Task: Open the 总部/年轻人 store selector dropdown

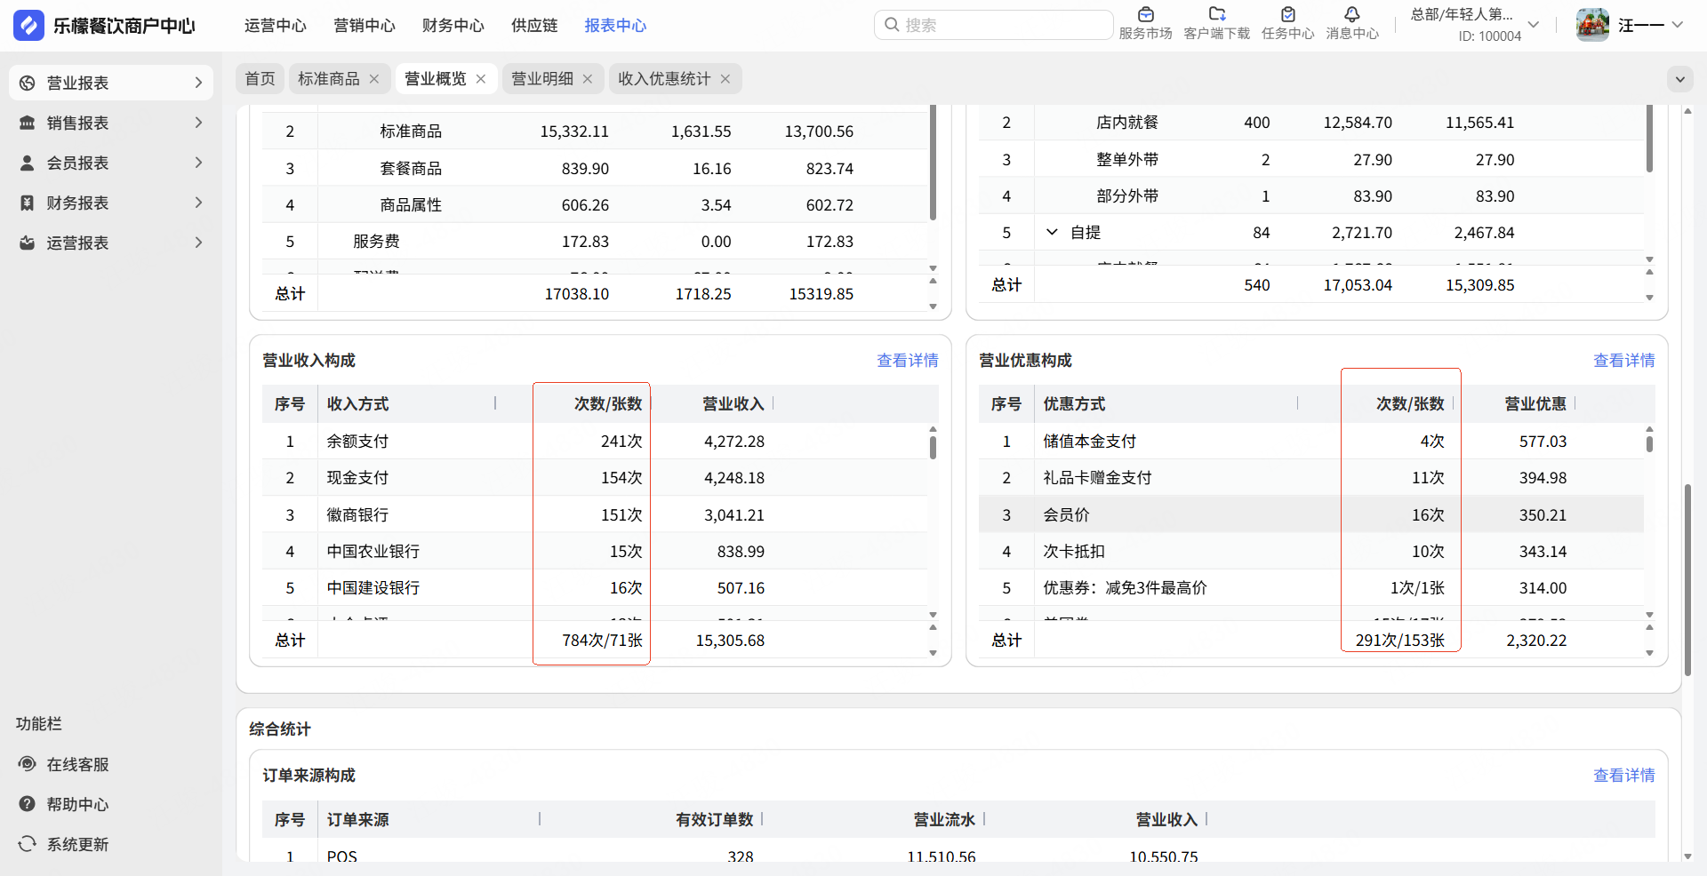Action: tap(1534, 25)
